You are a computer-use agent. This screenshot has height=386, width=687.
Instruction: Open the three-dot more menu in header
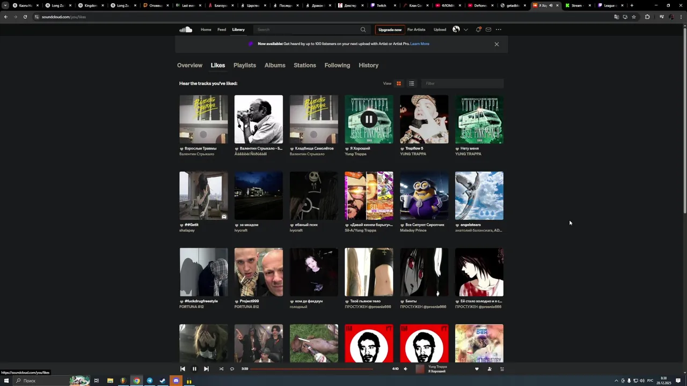pyautogui.click(x=499, y=29)
